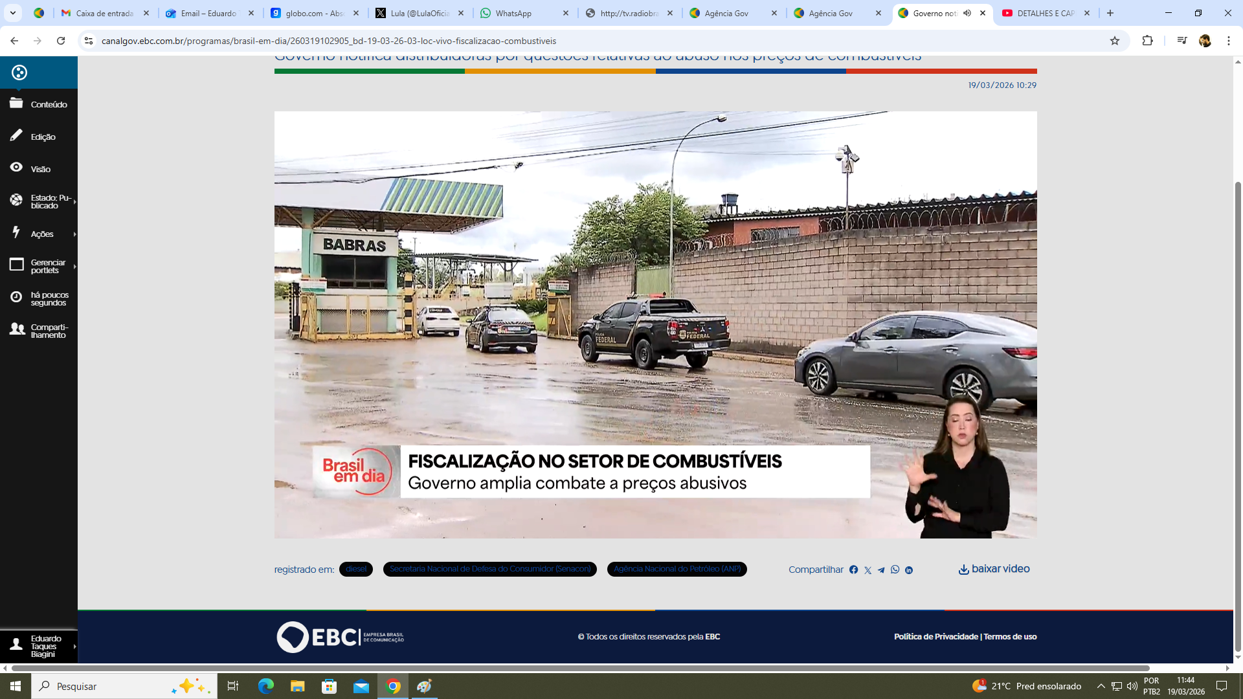Viewport: 1243px width, 699px height.
Task: Share via WhatsApp icon
Action: pyautogui.click(x=895, y=570)
